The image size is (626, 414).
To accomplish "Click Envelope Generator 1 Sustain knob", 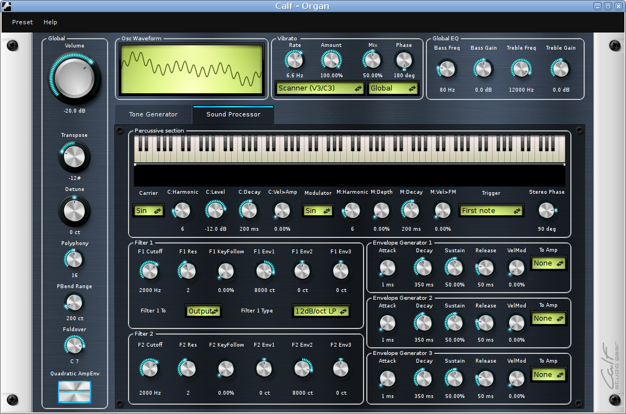I will (x=454, y=268).
